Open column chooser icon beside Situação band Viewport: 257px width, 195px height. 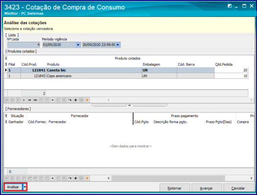(x=6, y=116)
